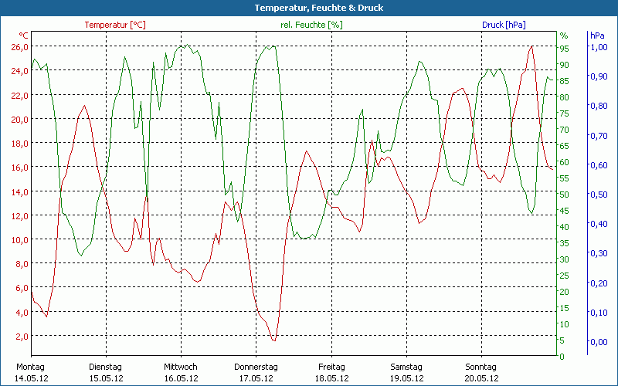Image resolution: width=618 pixels, height=386 pixels.
Task: Select the red 'Temperatur [°C]' legend label
Action: [x=115, y=25]
